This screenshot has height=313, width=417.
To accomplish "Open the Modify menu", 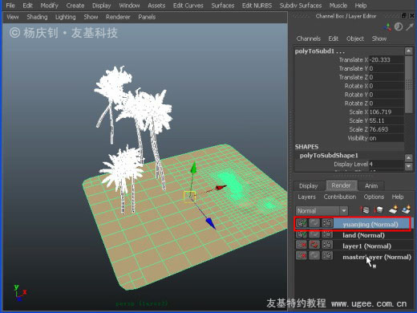I will (49, 6).
